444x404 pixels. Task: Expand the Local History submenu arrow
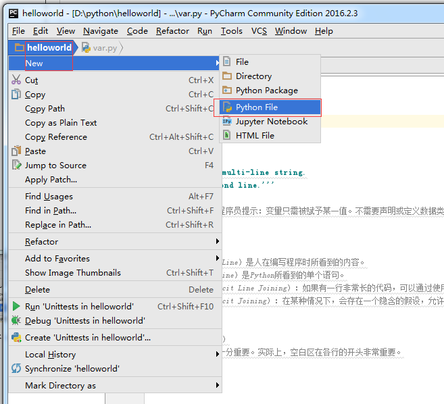tap(217, 354)
